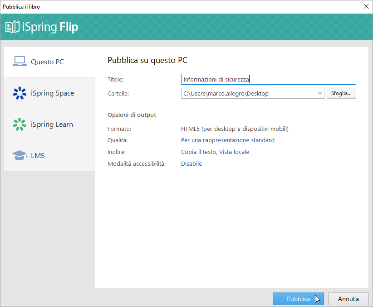373x307 pixels.
Task: Click the iSpring Flip book logo
Action: (13, 27)
